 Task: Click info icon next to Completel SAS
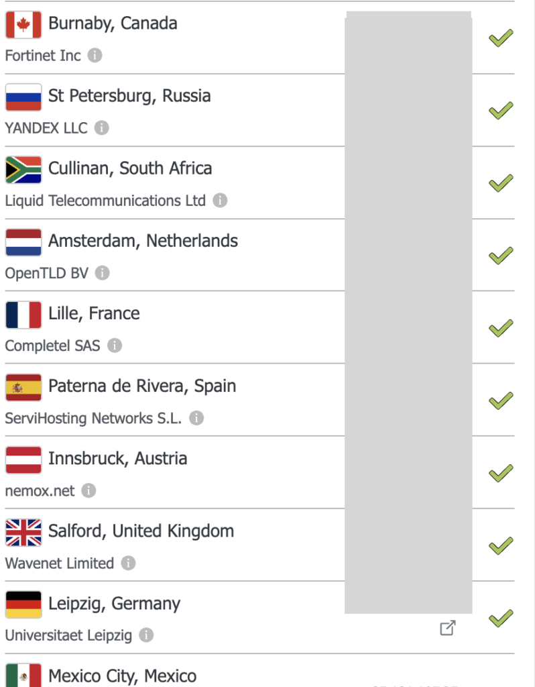click(115, 346)
